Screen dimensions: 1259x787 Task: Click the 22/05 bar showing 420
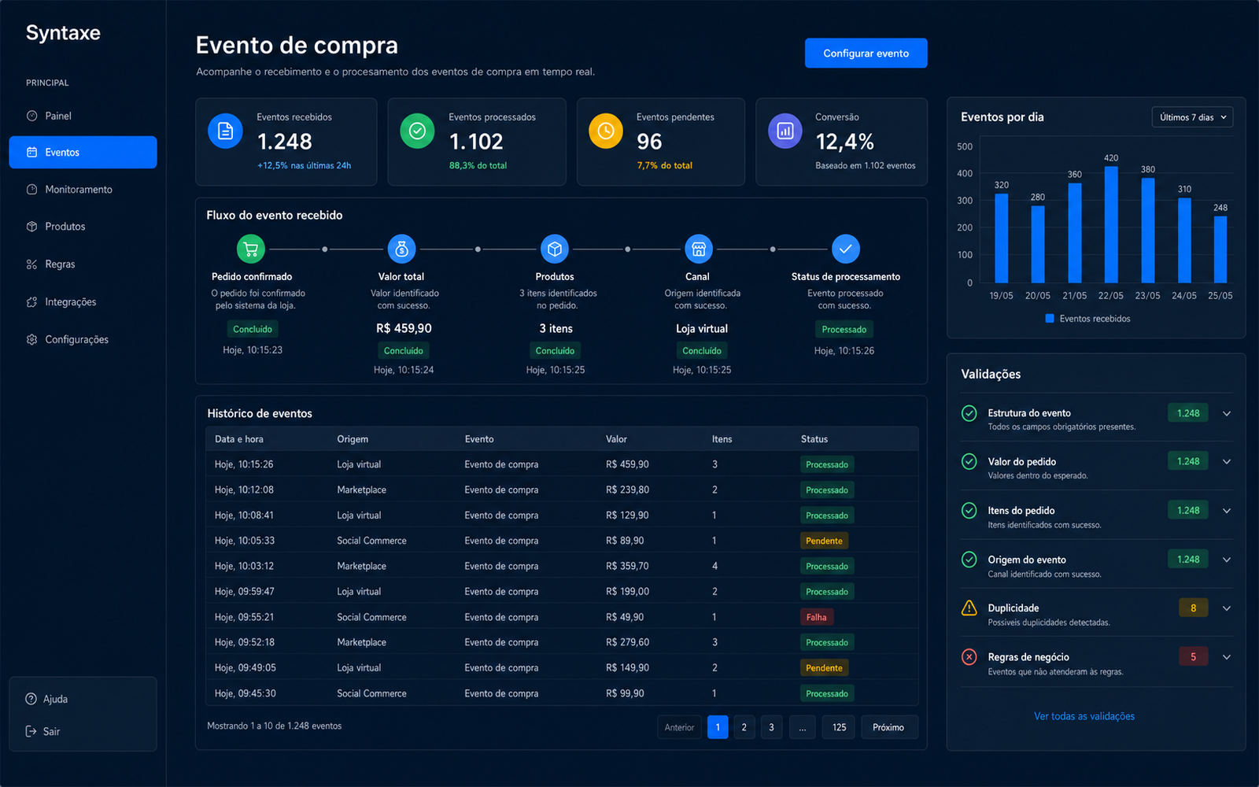[1111, 225]
